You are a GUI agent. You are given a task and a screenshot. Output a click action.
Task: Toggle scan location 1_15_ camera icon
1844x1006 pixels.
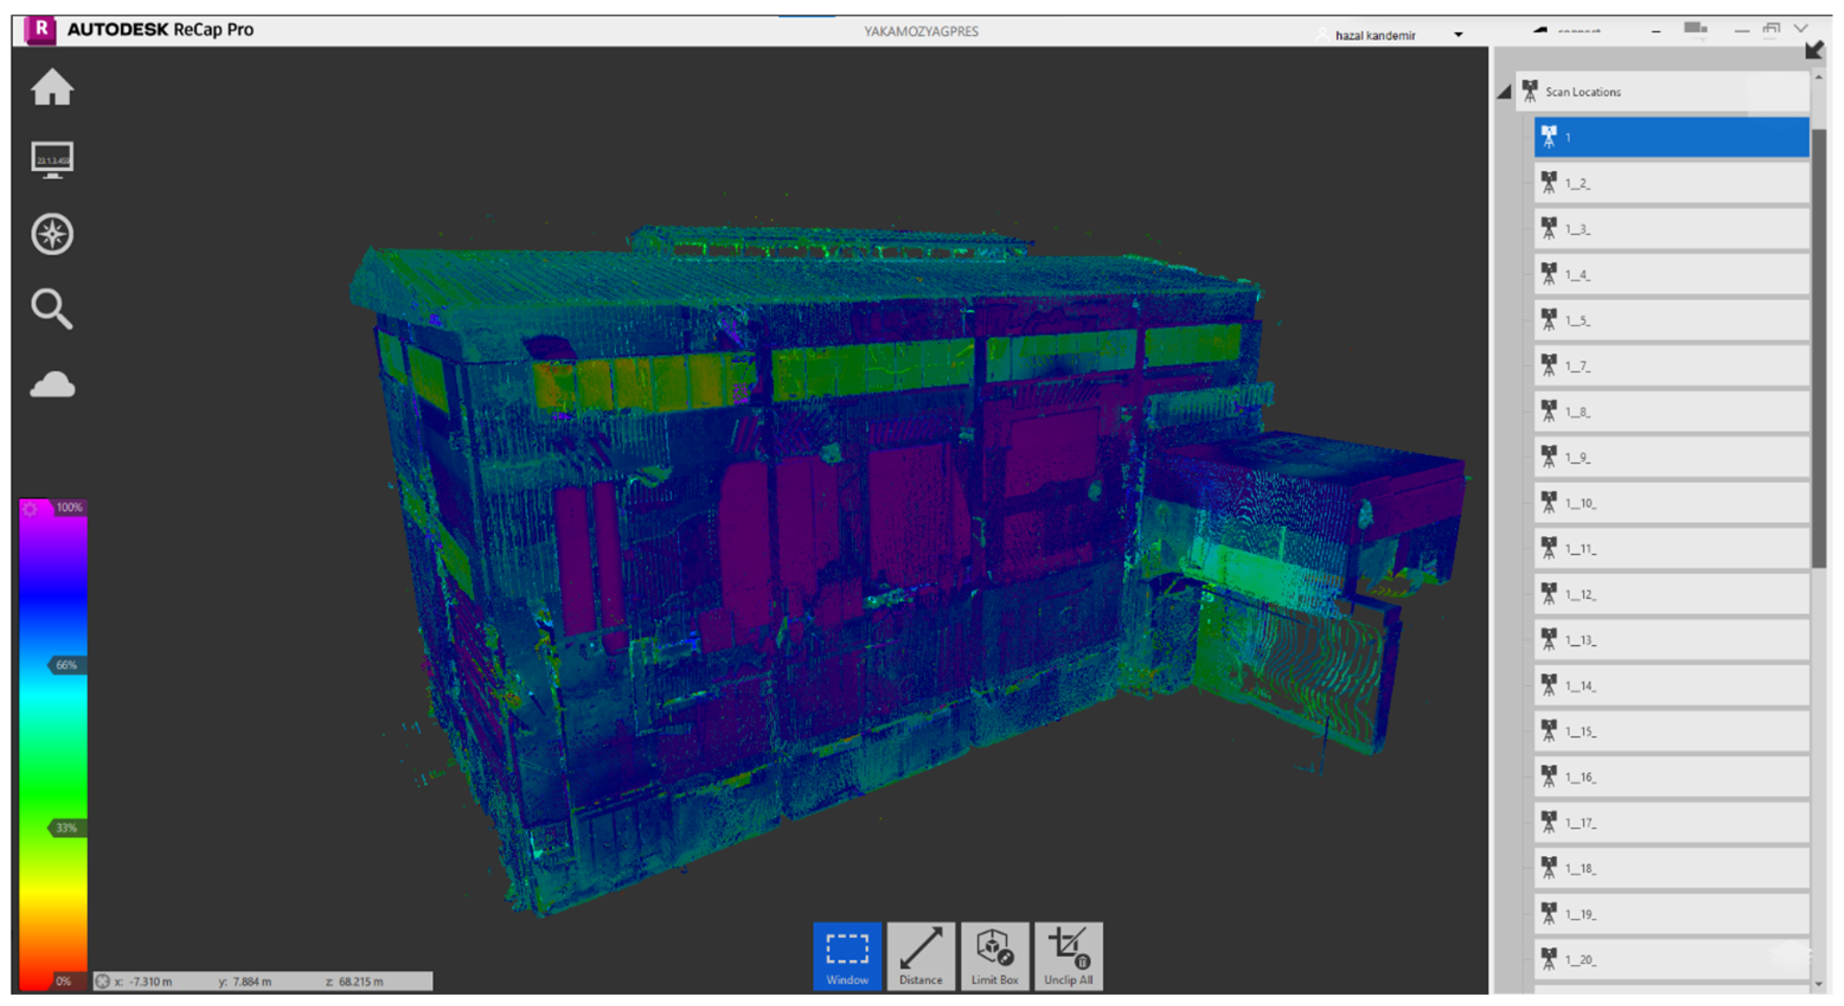coord(1548,731)
